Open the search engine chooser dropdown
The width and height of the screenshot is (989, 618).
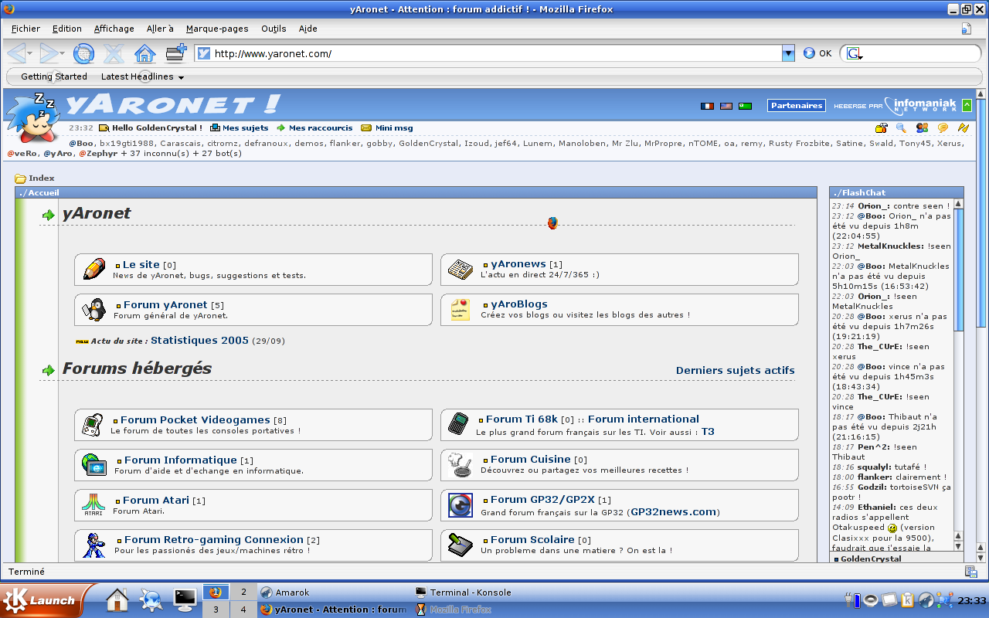[x=855, y=53]
